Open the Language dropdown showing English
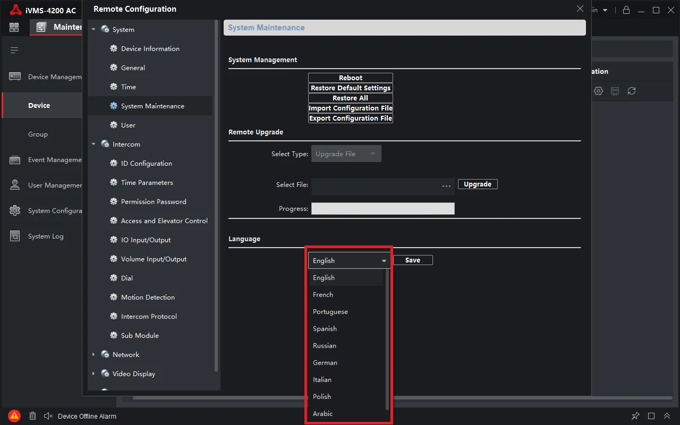Viewport: 680px width, 425px height. click(350, 260)
